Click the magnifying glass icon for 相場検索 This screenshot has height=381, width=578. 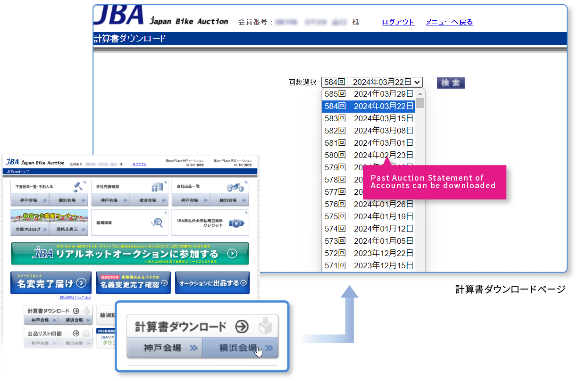[158, 222]
